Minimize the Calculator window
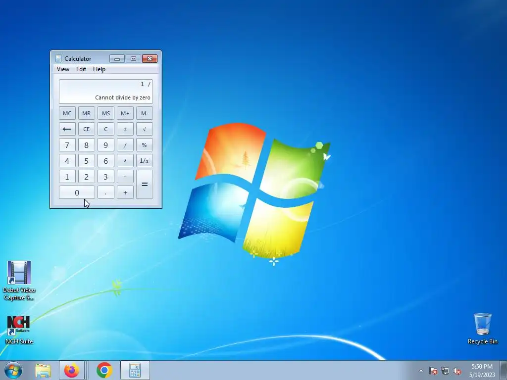This screenshot has width=507, height=380. coord(117,58)
